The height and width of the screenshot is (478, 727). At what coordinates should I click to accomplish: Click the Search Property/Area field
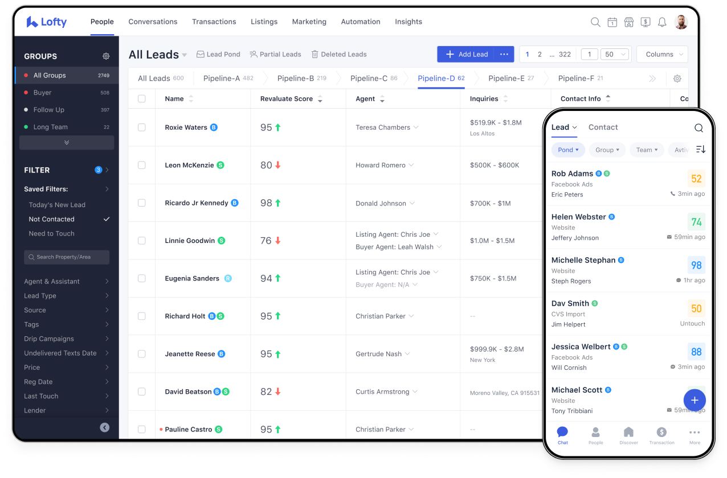pyautogui.click(x=67, y=257)
